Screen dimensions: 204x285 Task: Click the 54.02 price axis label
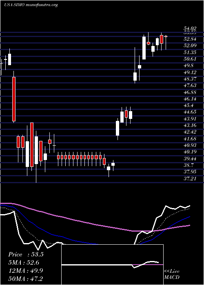(x=190, y=28)
